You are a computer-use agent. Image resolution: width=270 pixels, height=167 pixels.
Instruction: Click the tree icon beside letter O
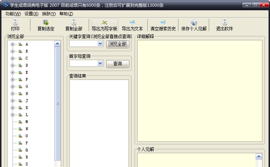coord(21,136)
